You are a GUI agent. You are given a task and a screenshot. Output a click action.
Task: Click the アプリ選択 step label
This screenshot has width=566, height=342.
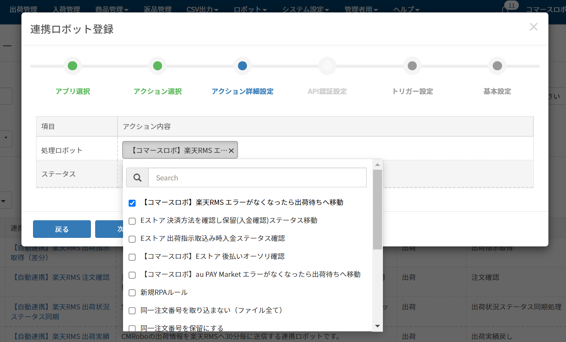[72, 91]
